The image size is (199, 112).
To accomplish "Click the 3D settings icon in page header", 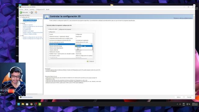I will pos(47,17).
